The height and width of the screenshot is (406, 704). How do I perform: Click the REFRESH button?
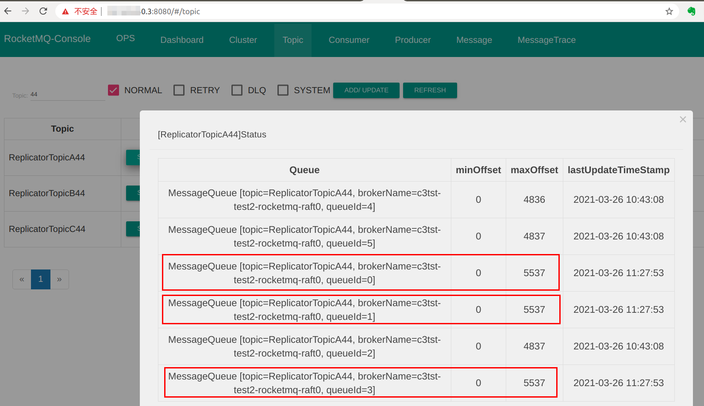pos(430,90)
